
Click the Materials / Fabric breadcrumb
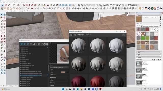(x=84, y=35)
